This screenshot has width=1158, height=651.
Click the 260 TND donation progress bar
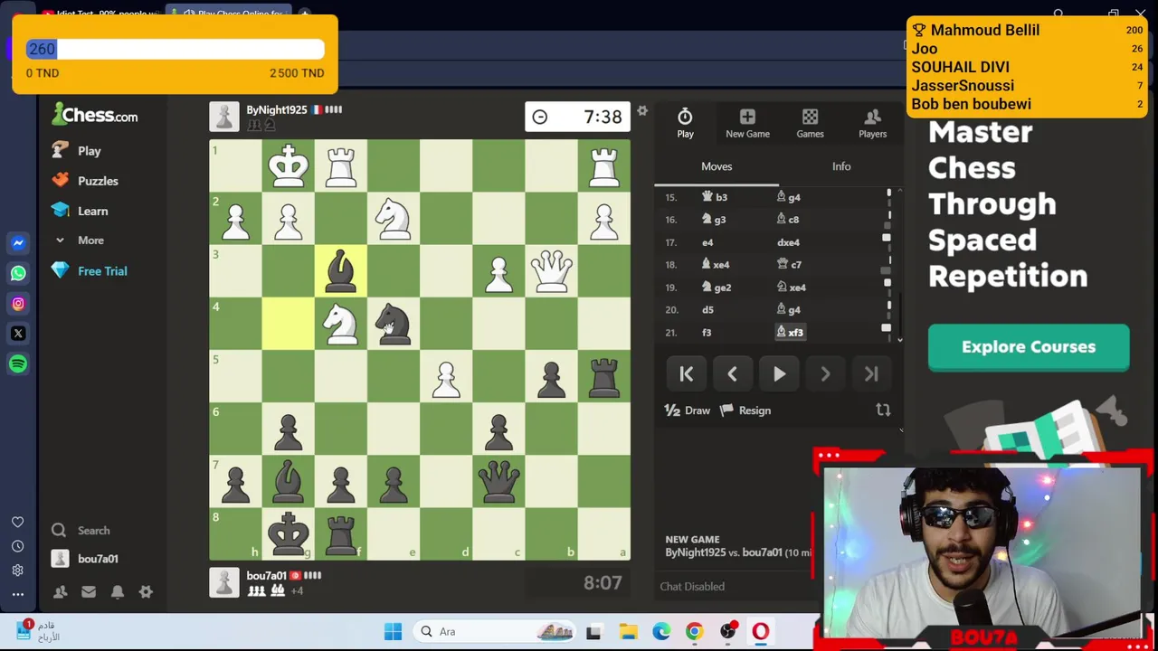tap(175, 49)
